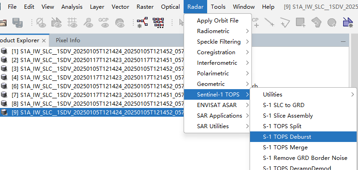
Task: Open the Raster menu
Action: [145, 7]
